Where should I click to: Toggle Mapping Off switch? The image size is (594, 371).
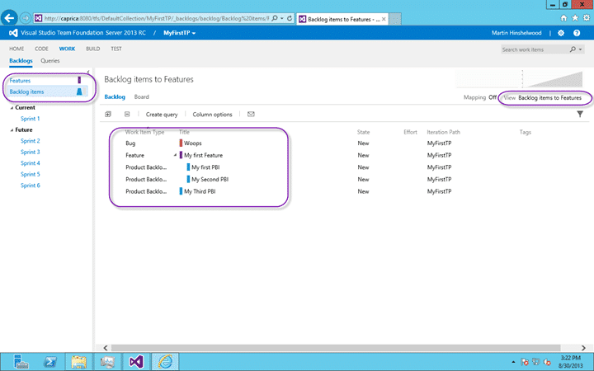click(x=493, y=97)
